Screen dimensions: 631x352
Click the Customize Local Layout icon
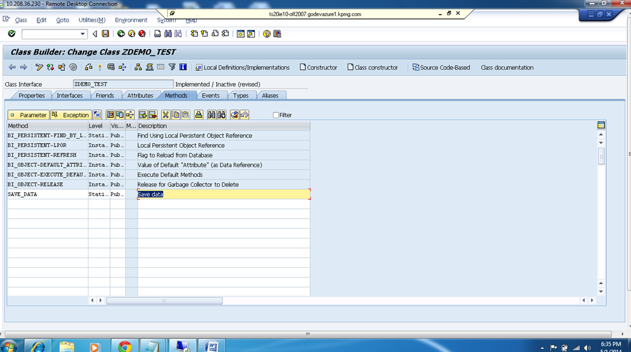tap(278, 34)
